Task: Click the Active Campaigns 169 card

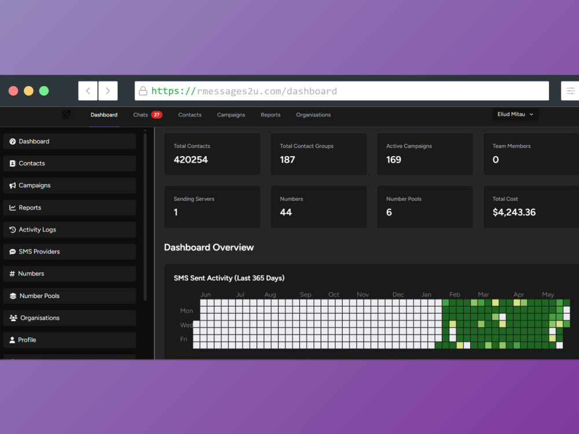Action: [x=425, y=154]
